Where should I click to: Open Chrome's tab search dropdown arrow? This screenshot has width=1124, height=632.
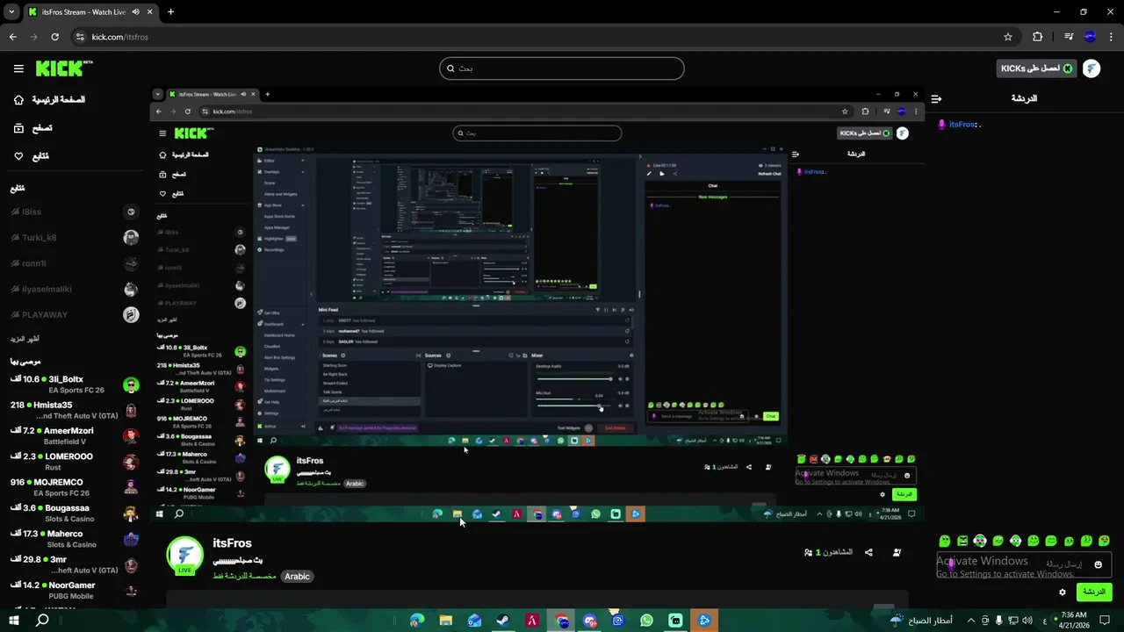[11, 12]
